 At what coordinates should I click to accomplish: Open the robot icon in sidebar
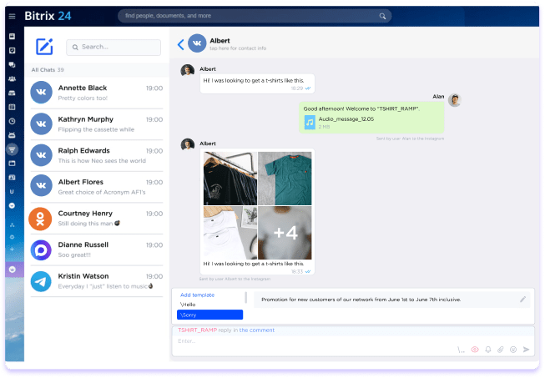point(13,135)
